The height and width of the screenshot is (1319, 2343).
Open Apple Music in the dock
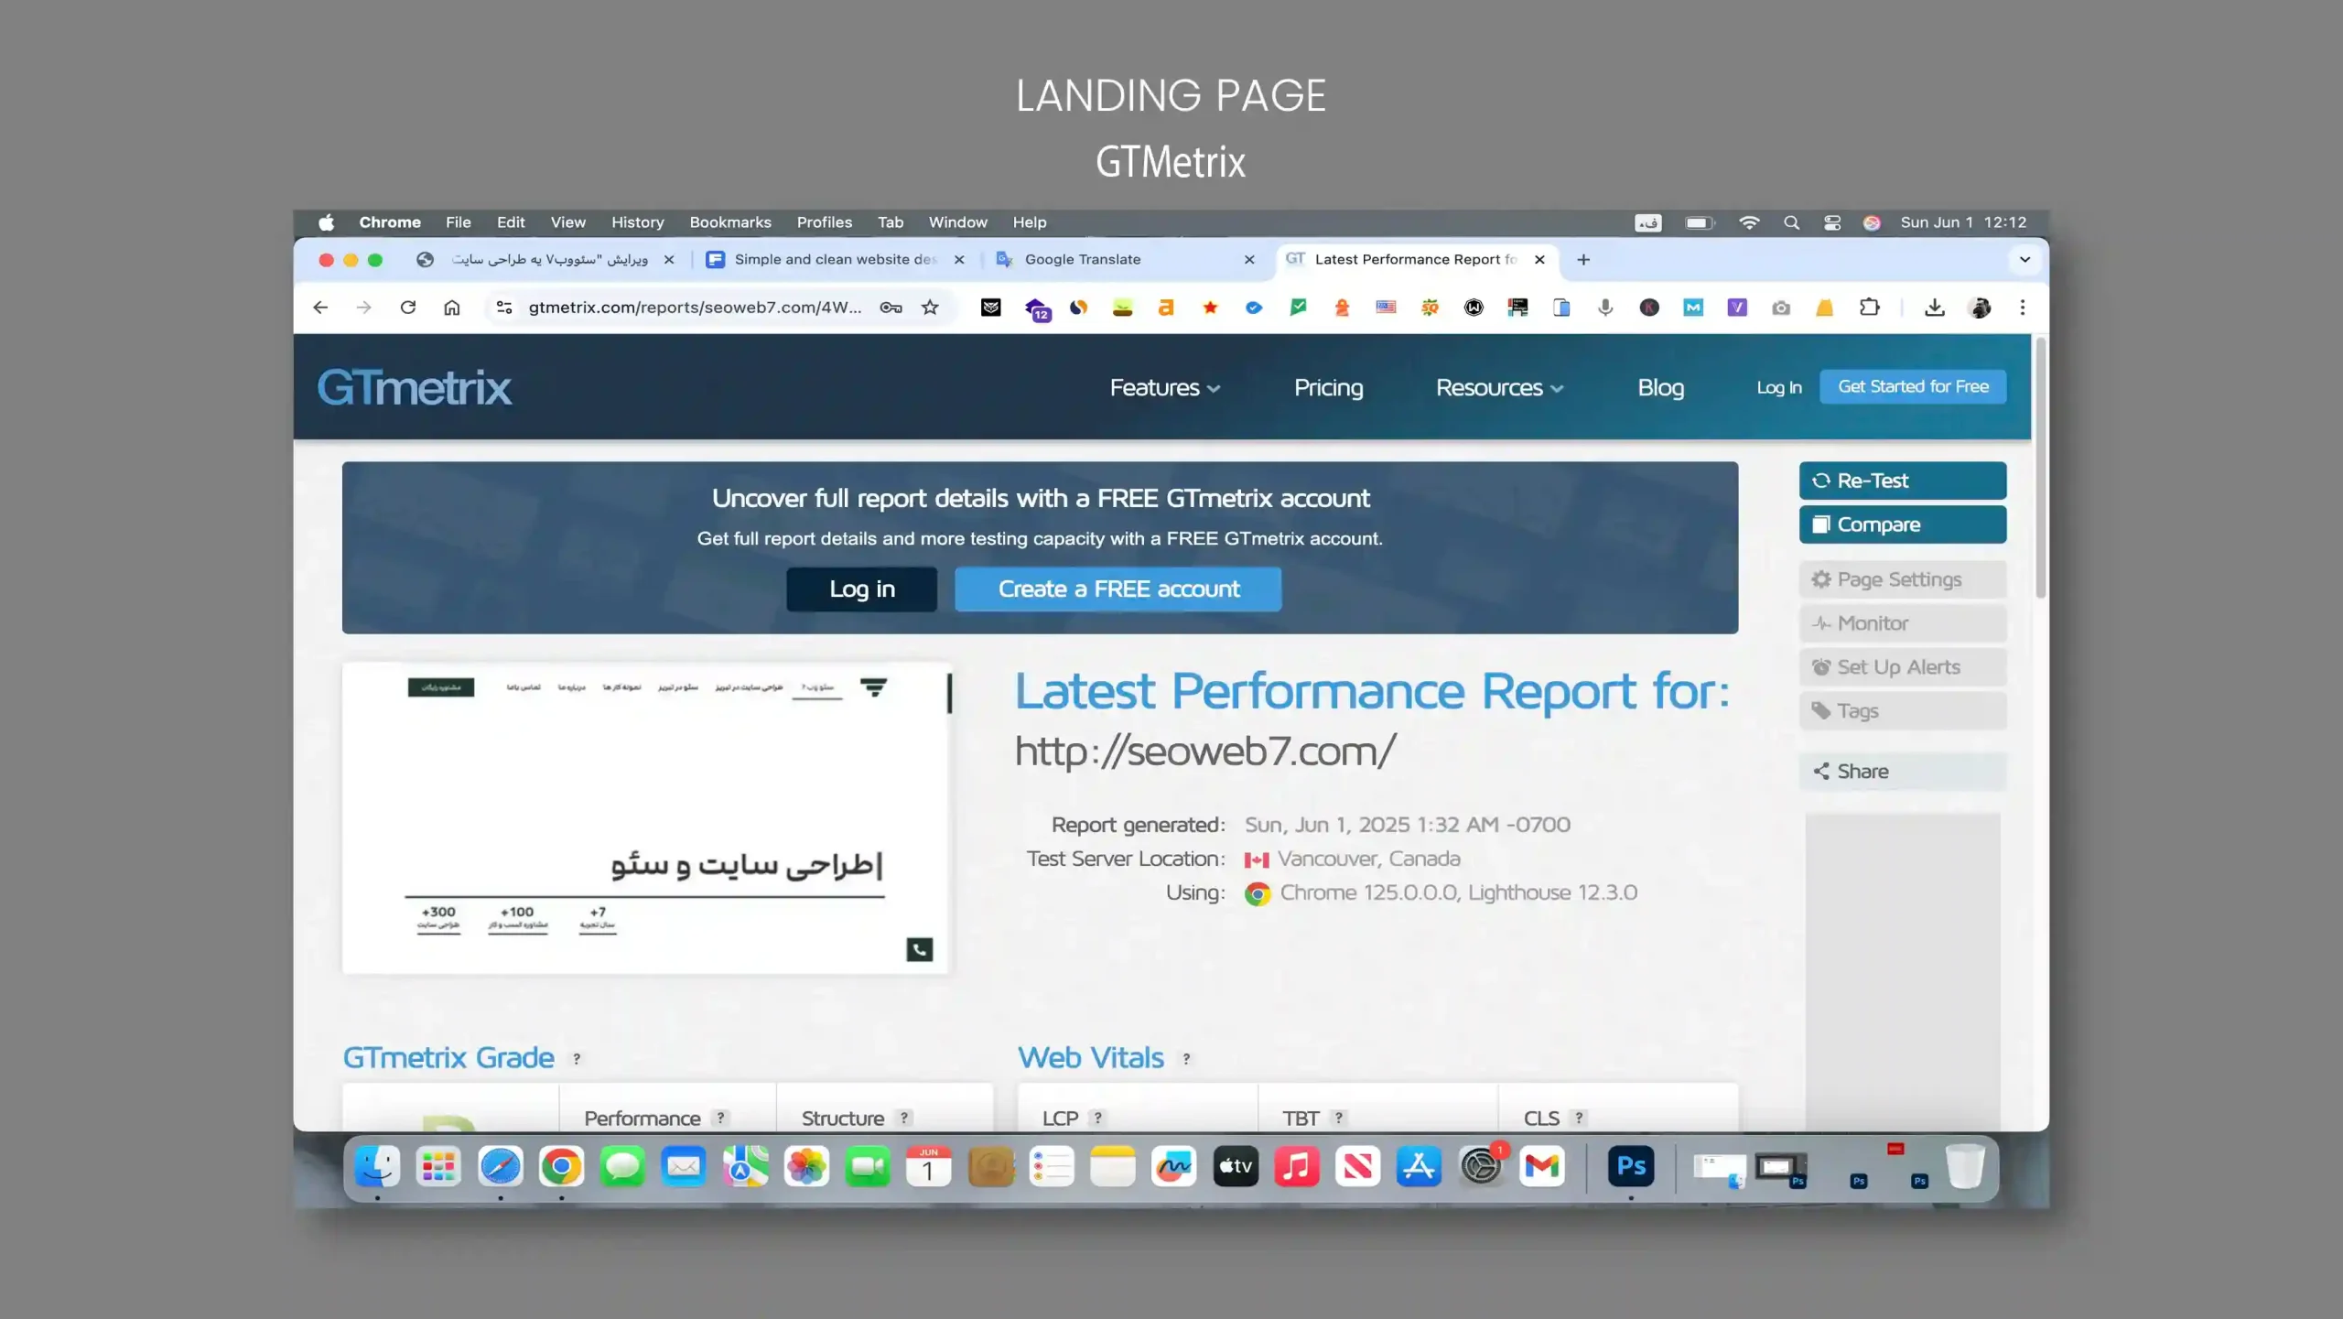point(1297,1166)
